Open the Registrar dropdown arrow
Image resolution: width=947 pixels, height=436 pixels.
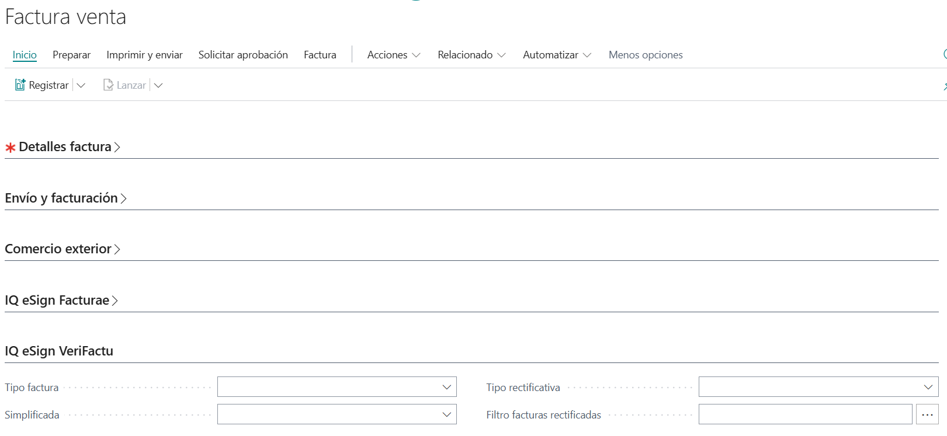click(81, 85)
